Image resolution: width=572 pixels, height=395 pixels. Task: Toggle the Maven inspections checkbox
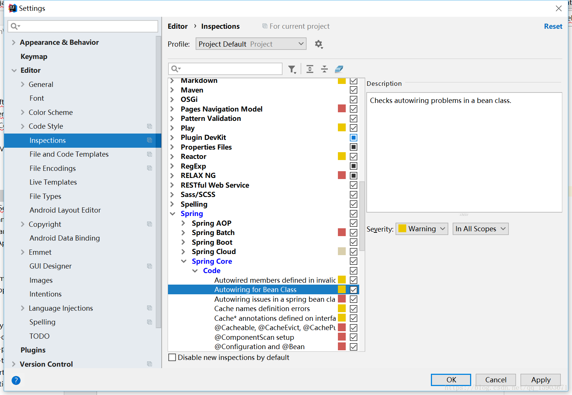pos(354,90)
